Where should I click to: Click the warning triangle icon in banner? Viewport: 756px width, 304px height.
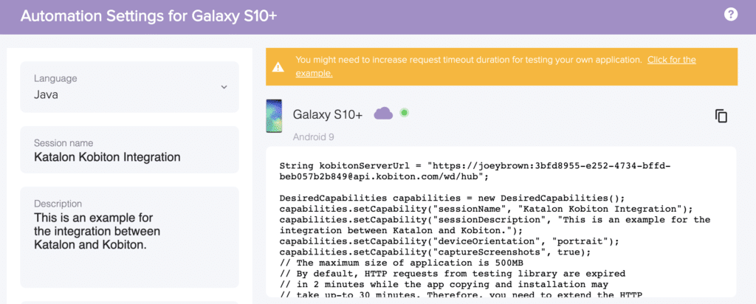(x=278, y=66)
